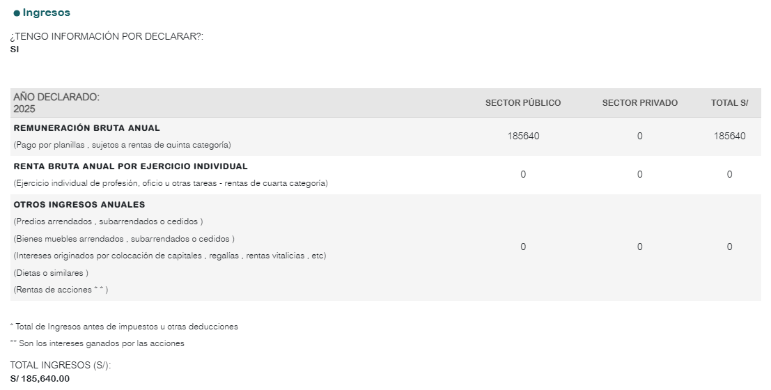Select the REMUNERACIÓN BRUTA ANUAL row label
Image resolution: width=771 pixels, height=390 pixels.
pos(86,128)
